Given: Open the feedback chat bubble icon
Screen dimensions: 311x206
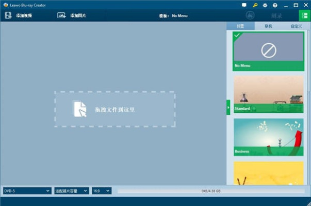Looking at the screenshot, I should (x=244, y=5).
